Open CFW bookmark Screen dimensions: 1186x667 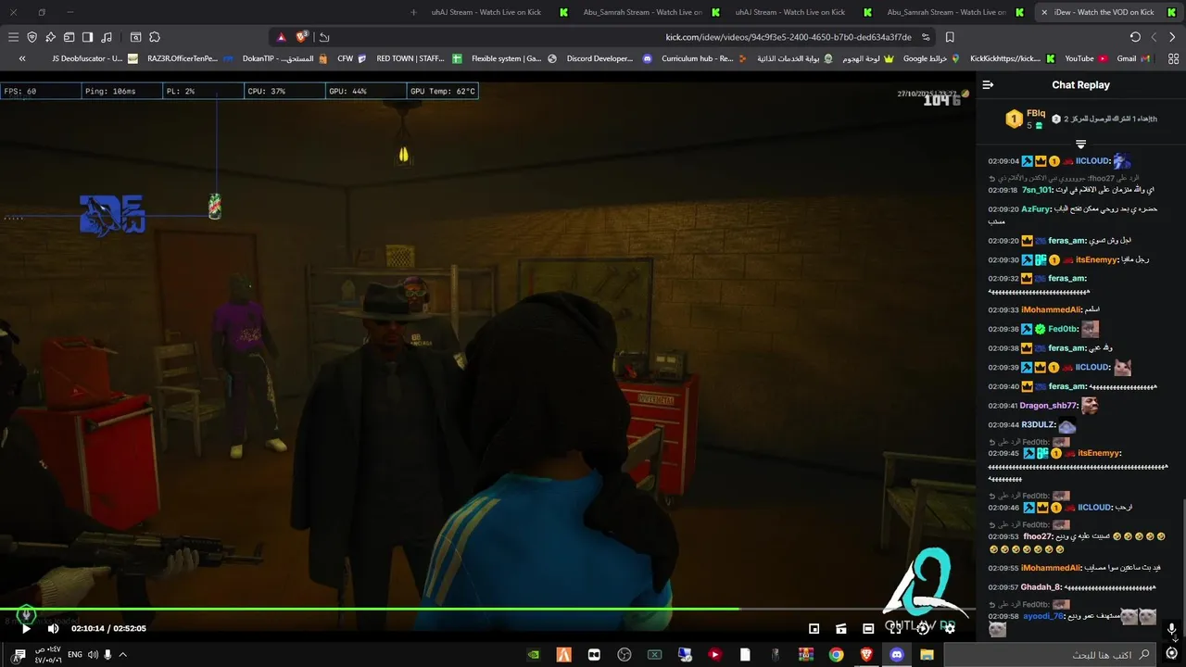351,58
